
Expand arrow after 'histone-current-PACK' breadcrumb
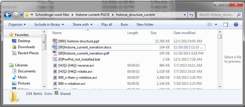pos(113,15)
